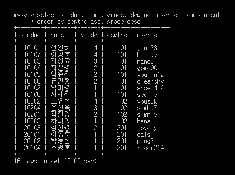Select the studno value 10201
The width and height of the screenshot is (235, 175).
pyautogui.click(x=32, y=114)
